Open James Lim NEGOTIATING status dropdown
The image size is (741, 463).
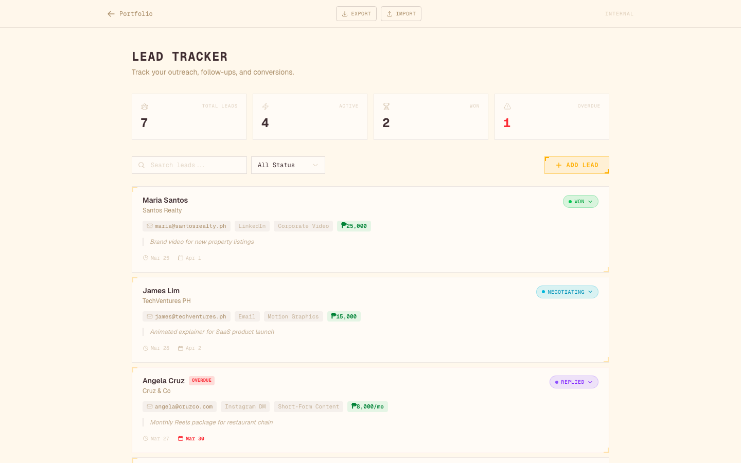pyautogui.click(x=567, y=292)
